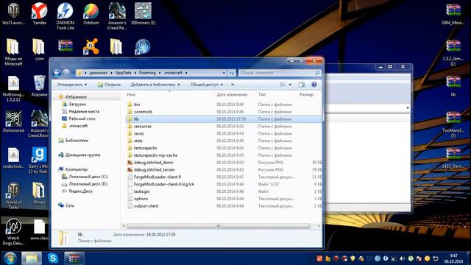Open Explorer help question mark icon
This screenshot has width=471, height=265.
coord(314,85)
